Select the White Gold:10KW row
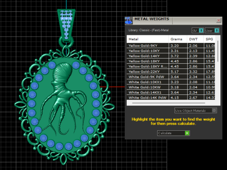The width and height of the screenshot is (227, 170). pos(171,87)
